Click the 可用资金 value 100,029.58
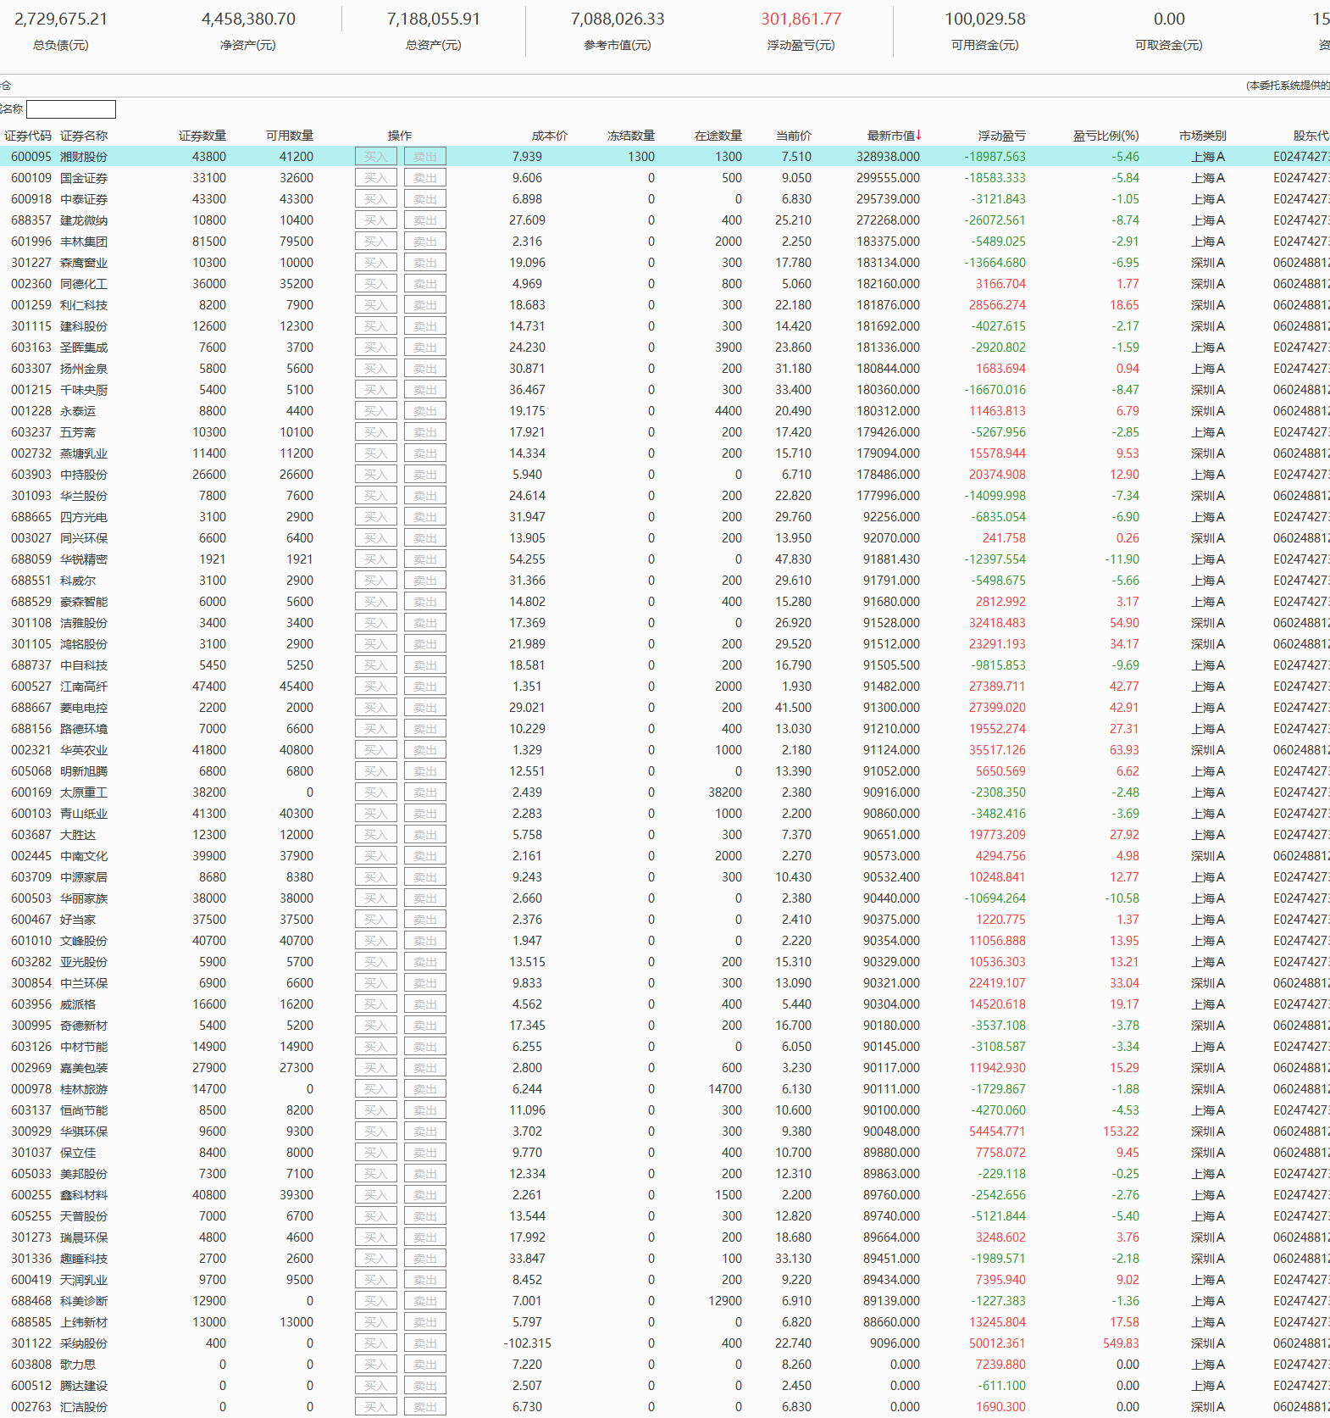Viewport: 1330px width, 1418px height. point(985,19)
